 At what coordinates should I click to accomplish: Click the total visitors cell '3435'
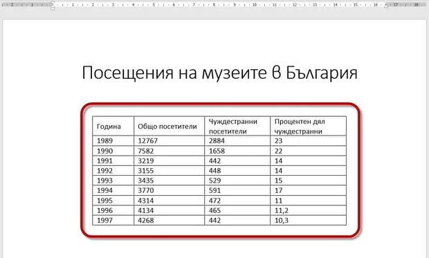[x=169, y=181]
